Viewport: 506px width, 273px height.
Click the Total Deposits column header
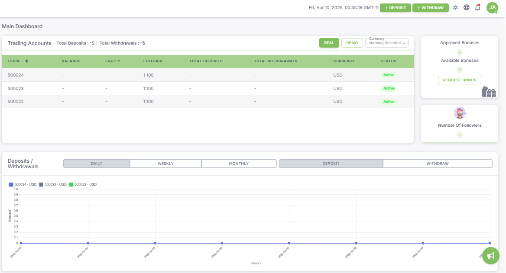click(206, 61)
